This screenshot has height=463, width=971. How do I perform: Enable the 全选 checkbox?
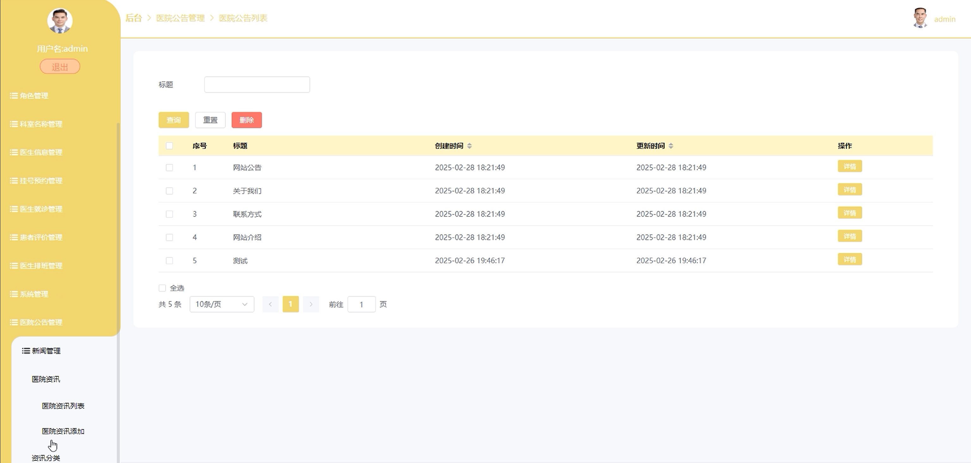coord(162,288)
